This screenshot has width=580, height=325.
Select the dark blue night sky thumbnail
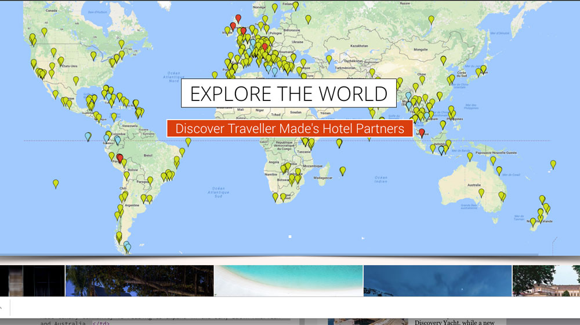click(x=437, y=281)
